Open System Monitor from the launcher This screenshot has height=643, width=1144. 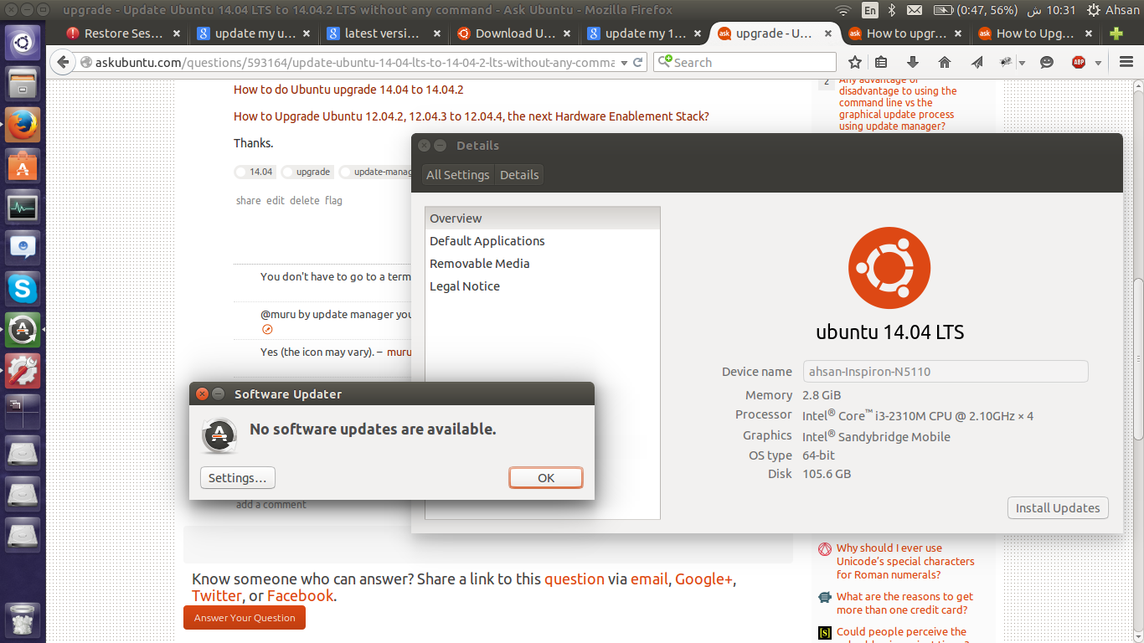click(x=21, y=206)
